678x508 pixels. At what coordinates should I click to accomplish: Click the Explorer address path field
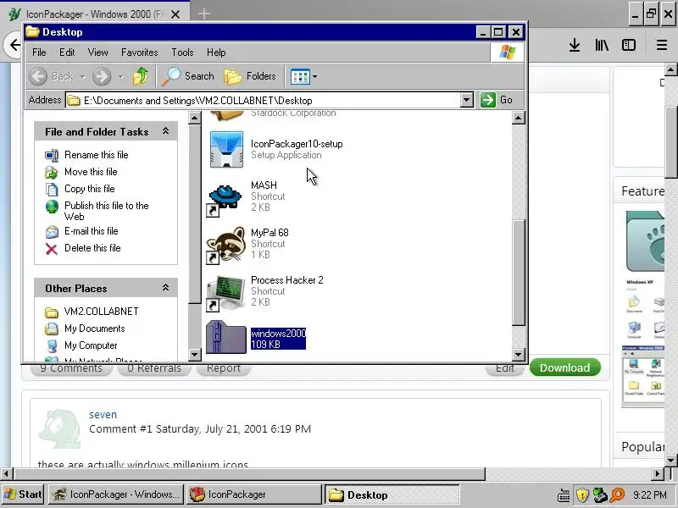coord(263,100)
